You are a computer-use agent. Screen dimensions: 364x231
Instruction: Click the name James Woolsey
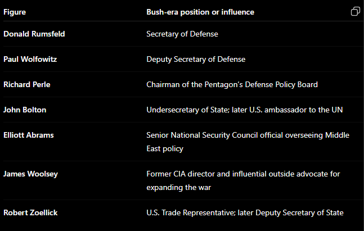pos(30,174)
